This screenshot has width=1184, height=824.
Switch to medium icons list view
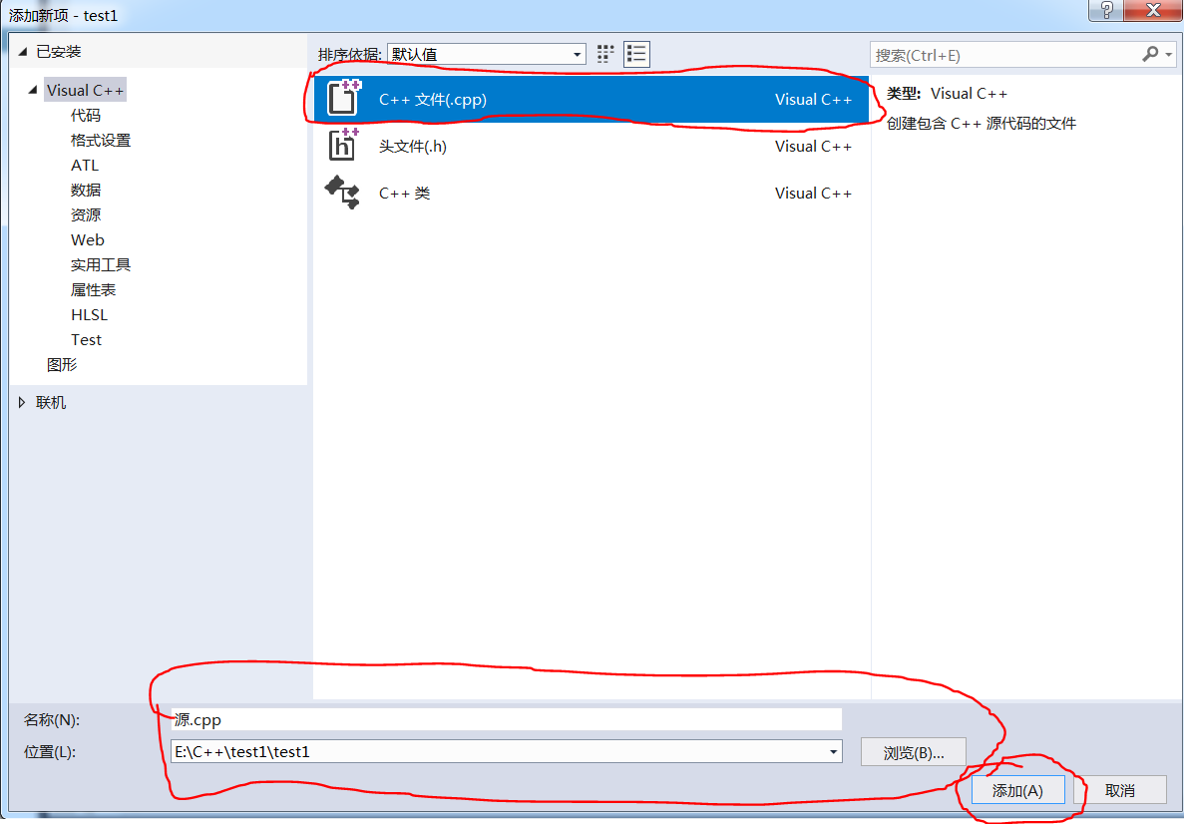(x=636, y=54)
